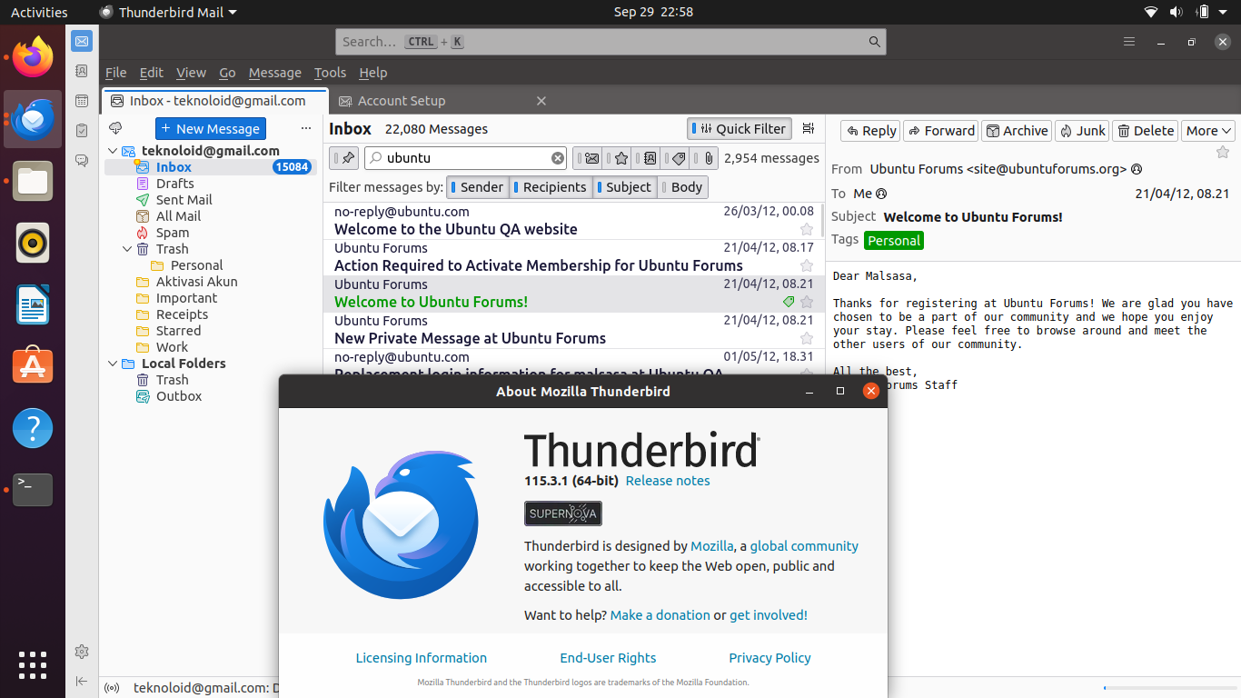Click the SUPERNOVA badge in About dialog

click(563, 514)
